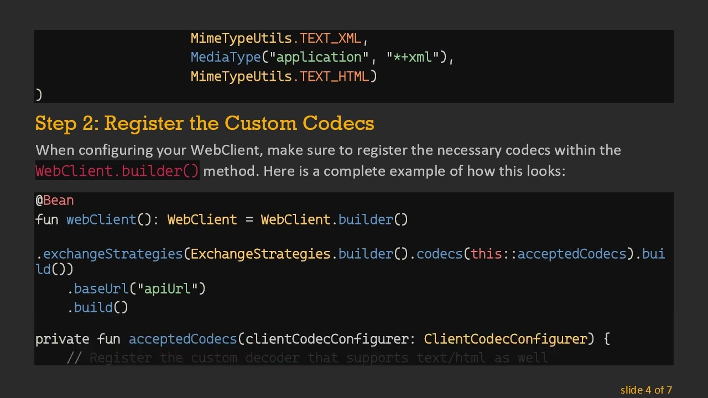Select the 'Step 2: Register the Custom Codecs' heading
The width and height of the screenshot is (708, 398).
(205, 123)
